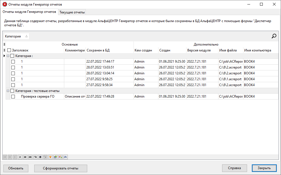The height and width of the screenshot is (175, 281).
Task: Click the current row indicator arrow
Action: 4,56
